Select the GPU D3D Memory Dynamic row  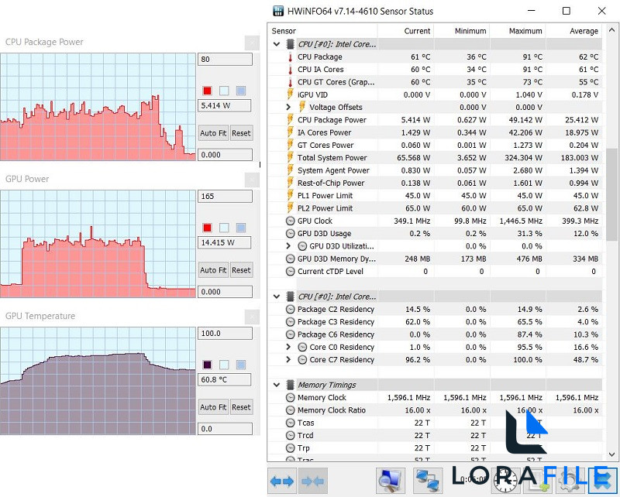click(435, 259)
